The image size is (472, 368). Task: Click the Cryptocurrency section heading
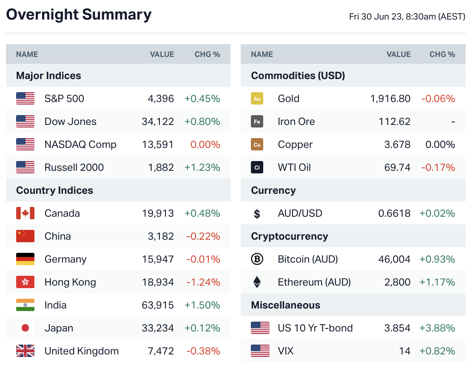[290, 236]
